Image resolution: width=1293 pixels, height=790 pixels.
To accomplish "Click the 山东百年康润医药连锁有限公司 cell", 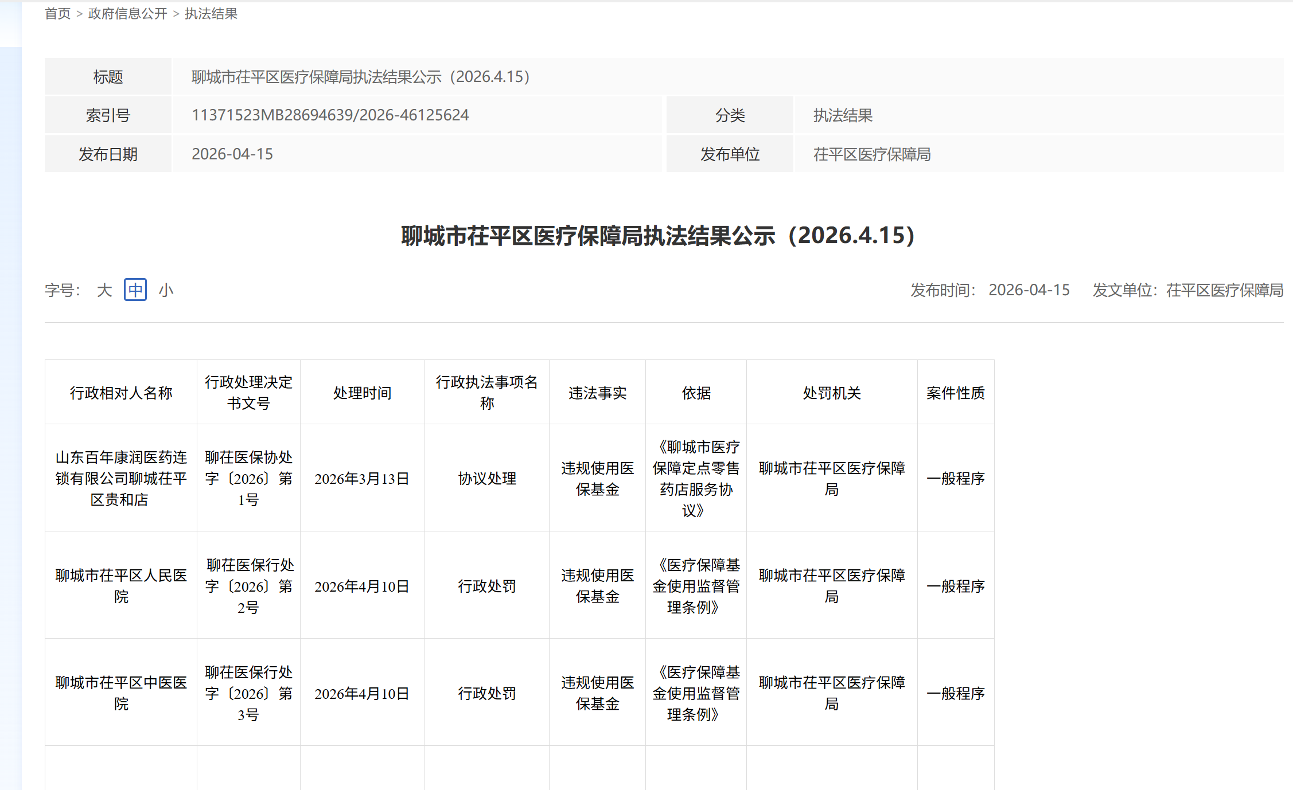I will (x=121, y=478).
